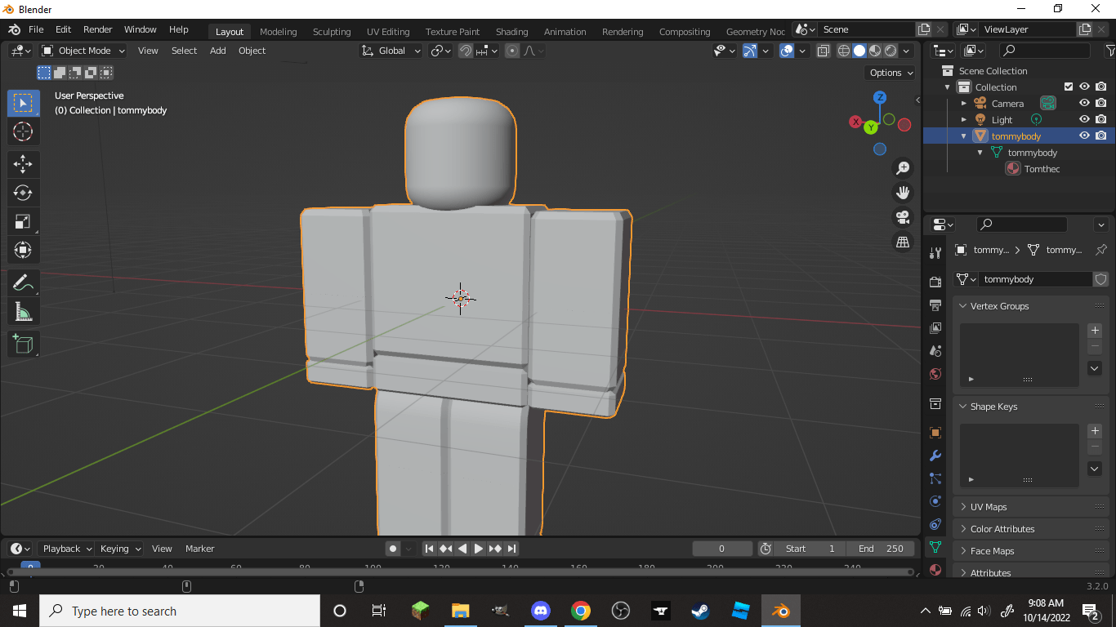Open the viewport Options dropdown
This screenshot has width=1116, height=627.
[891, 73]
